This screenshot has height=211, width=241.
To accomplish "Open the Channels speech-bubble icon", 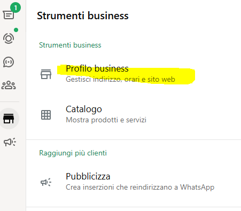I will [x=9, y=62].
